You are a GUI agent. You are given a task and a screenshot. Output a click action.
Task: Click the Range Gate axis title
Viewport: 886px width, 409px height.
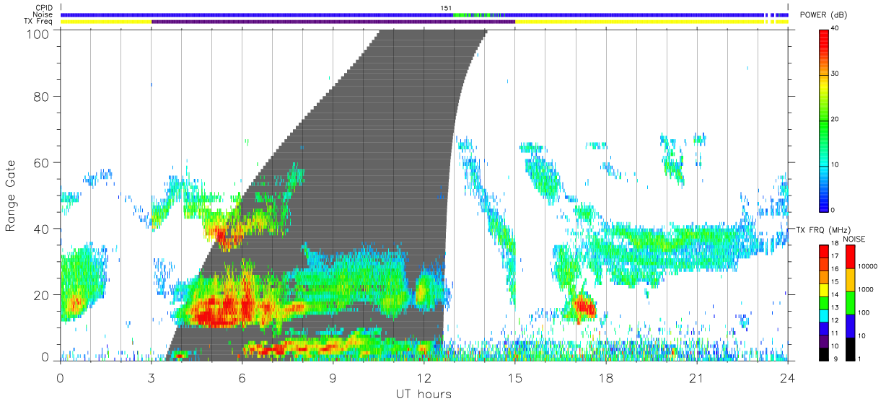(x=11, y=196)
